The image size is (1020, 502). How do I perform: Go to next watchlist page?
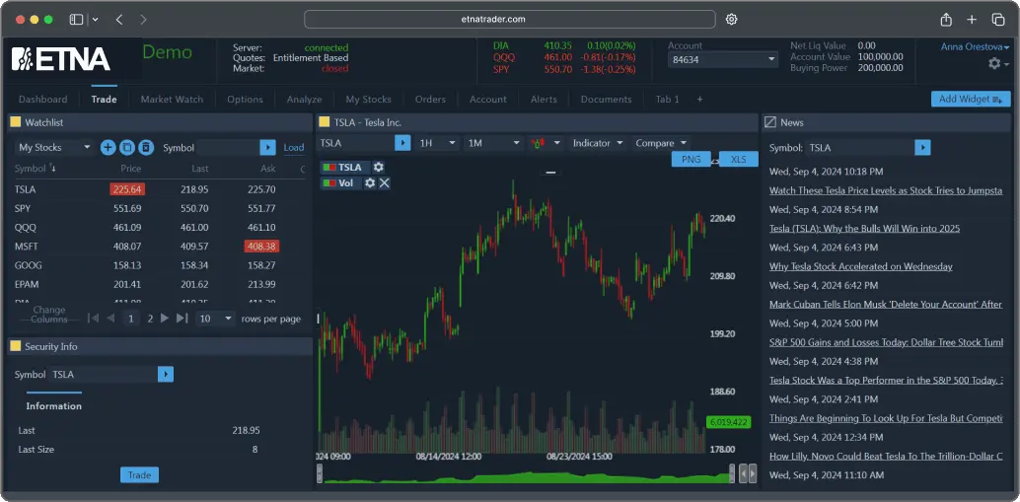165,318
